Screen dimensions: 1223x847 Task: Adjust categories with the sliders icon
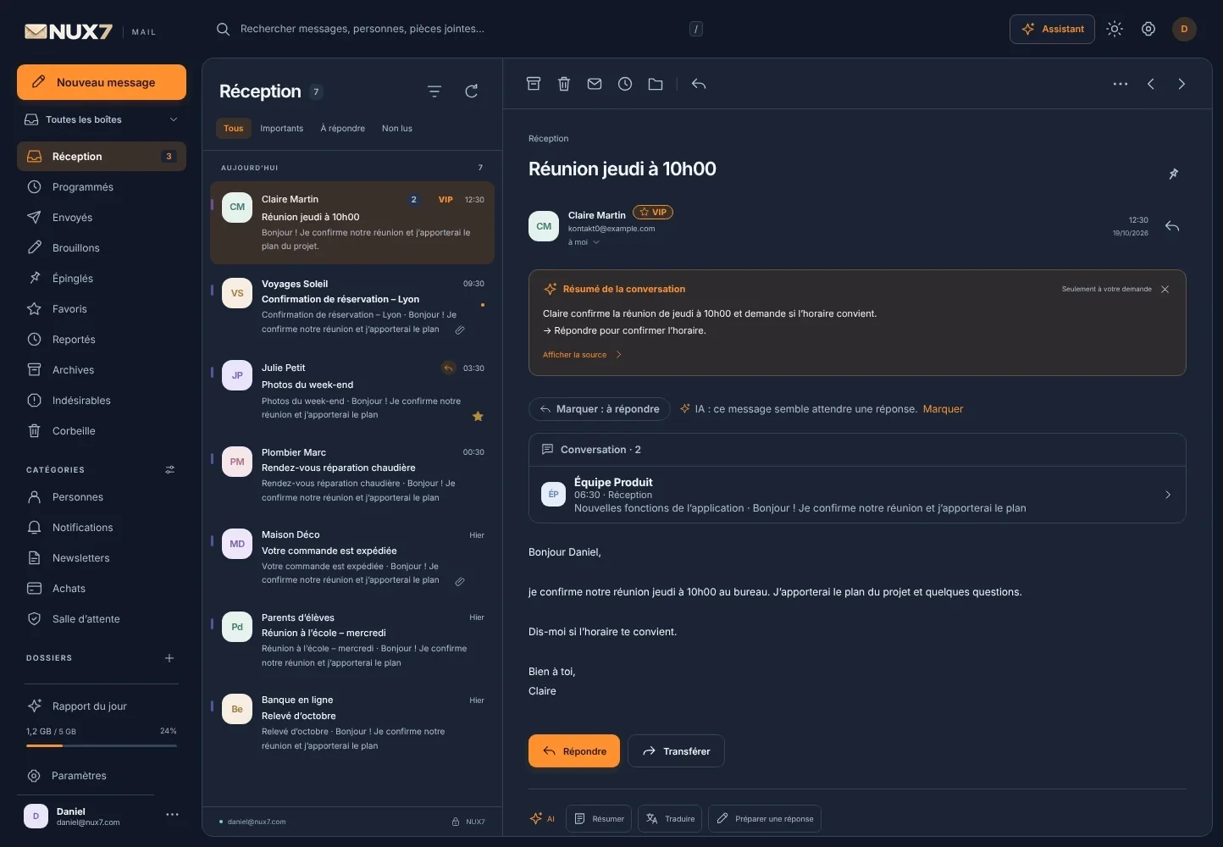[x=169, y=469]
